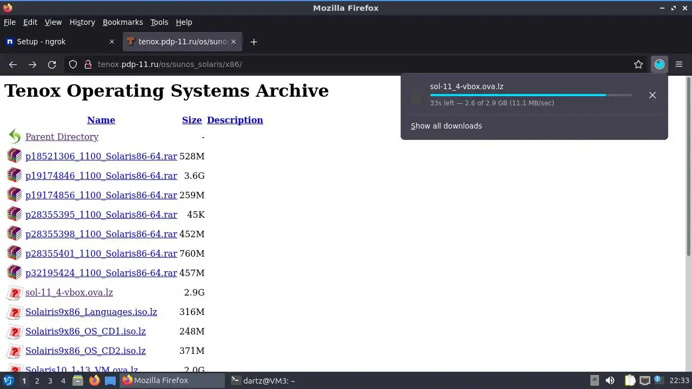692x389 pixels.
Task: Download Solairis9x86_Languages.iso.lz
Action: [91, 312]
